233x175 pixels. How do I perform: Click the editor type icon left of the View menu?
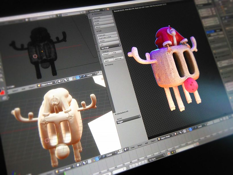point(126,149)
